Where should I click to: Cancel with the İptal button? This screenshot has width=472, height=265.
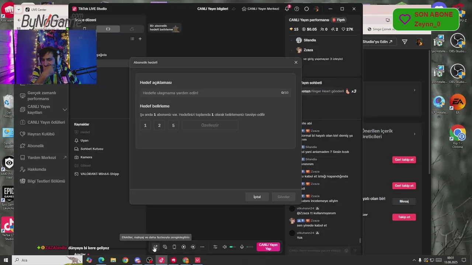(x=257, y=197)
